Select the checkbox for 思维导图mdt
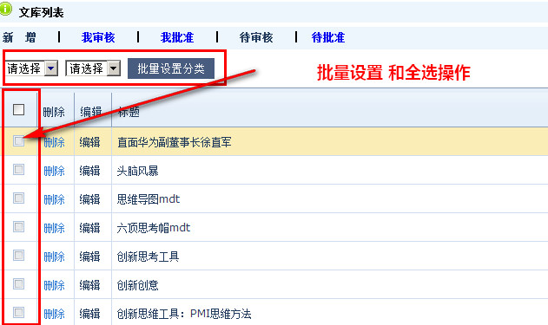Viewport: 548px width, 325px height. pos(18,198)
